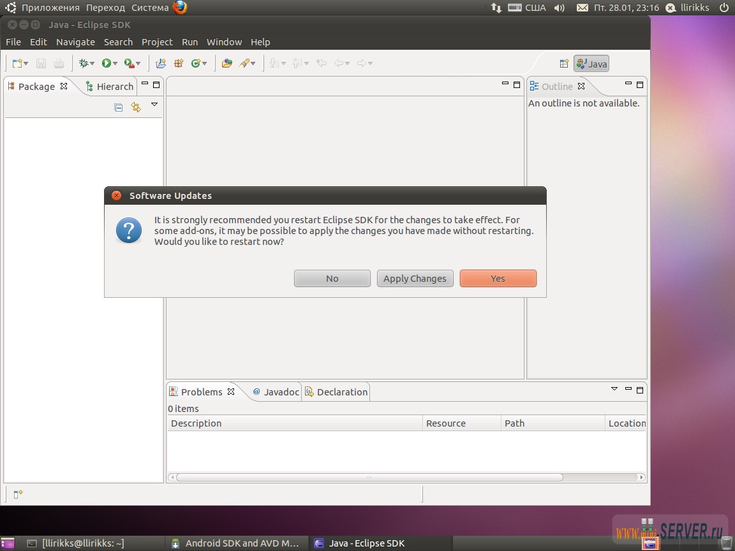Switch to the Hierarchy tab
The image size is (735, 551).
(110, 87)
